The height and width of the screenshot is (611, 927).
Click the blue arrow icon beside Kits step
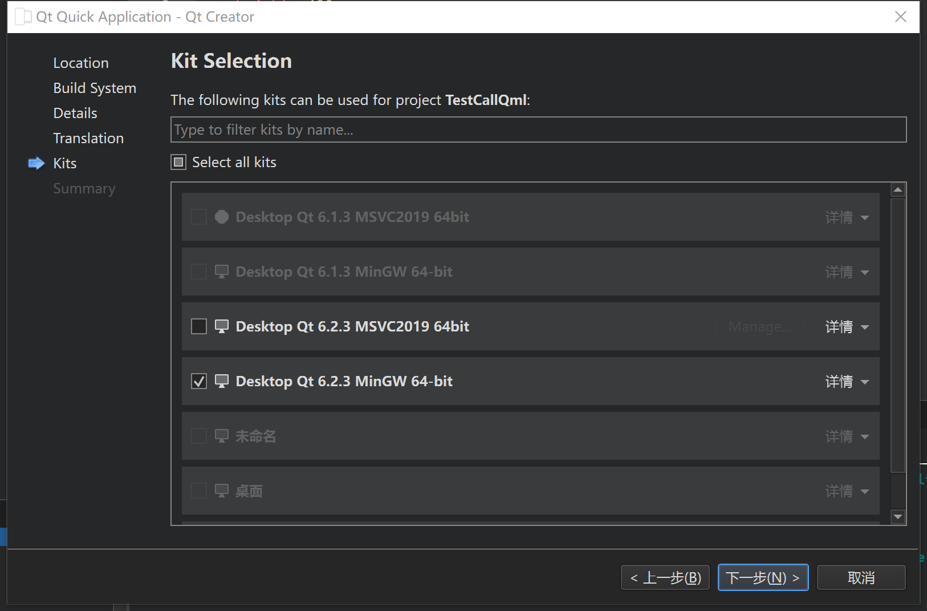[35, 163]
